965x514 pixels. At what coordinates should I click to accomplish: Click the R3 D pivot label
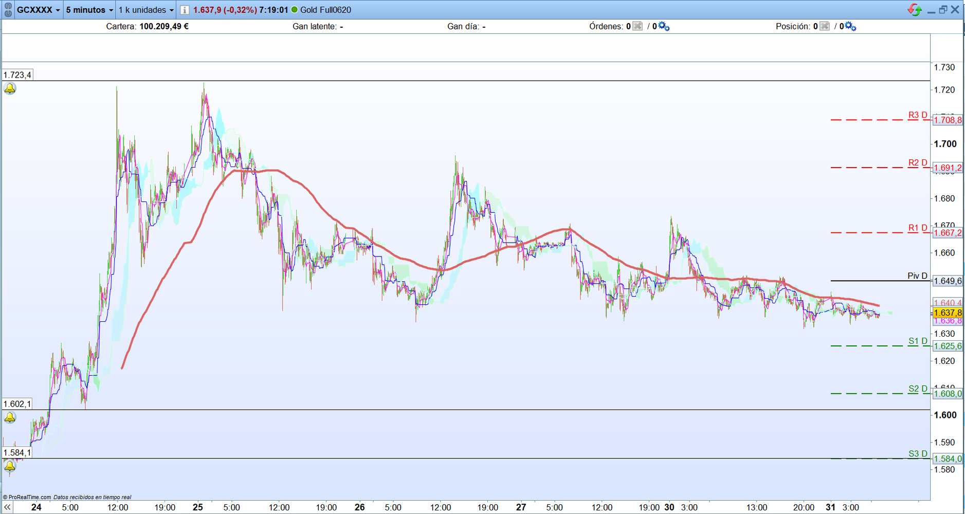pos(918,115)
